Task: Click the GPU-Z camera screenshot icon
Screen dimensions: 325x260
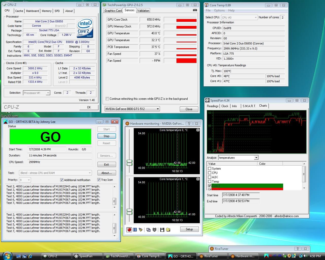Action: pos(195,10)
